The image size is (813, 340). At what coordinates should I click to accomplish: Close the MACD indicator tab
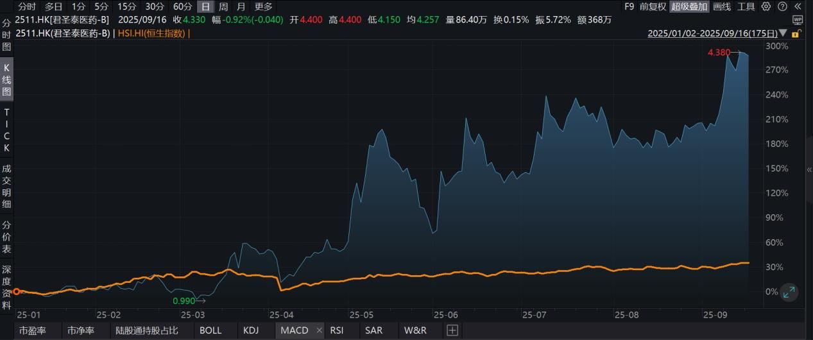[320, 330]
